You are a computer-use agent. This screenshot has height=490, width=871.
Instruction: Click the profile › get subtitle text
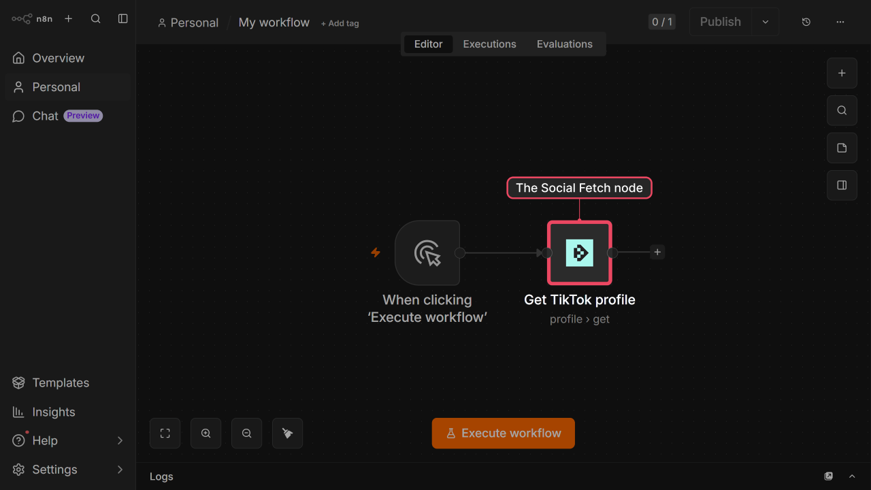click(580, 319)
